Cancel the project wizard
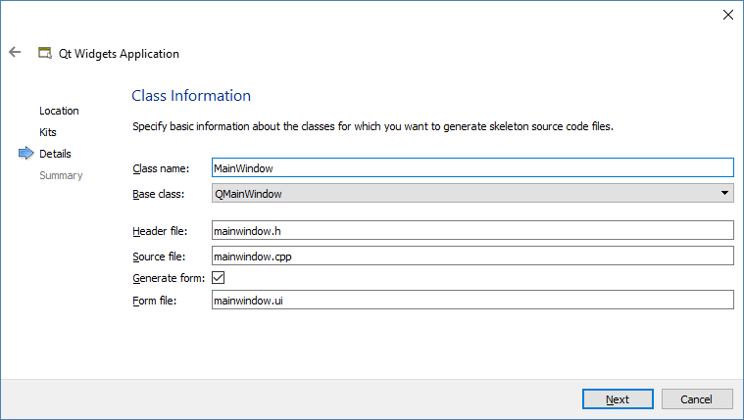This screenshot has height=420, width=744. click(697, 399)
